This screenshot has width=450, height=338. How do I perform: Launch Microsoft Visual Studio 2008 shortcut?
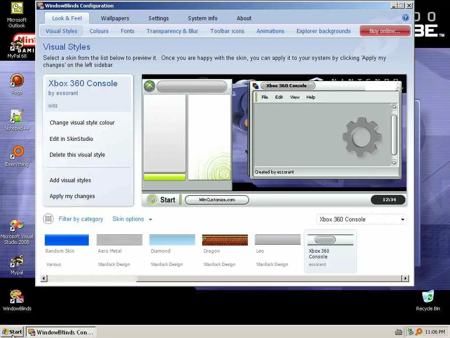(17, 232)
